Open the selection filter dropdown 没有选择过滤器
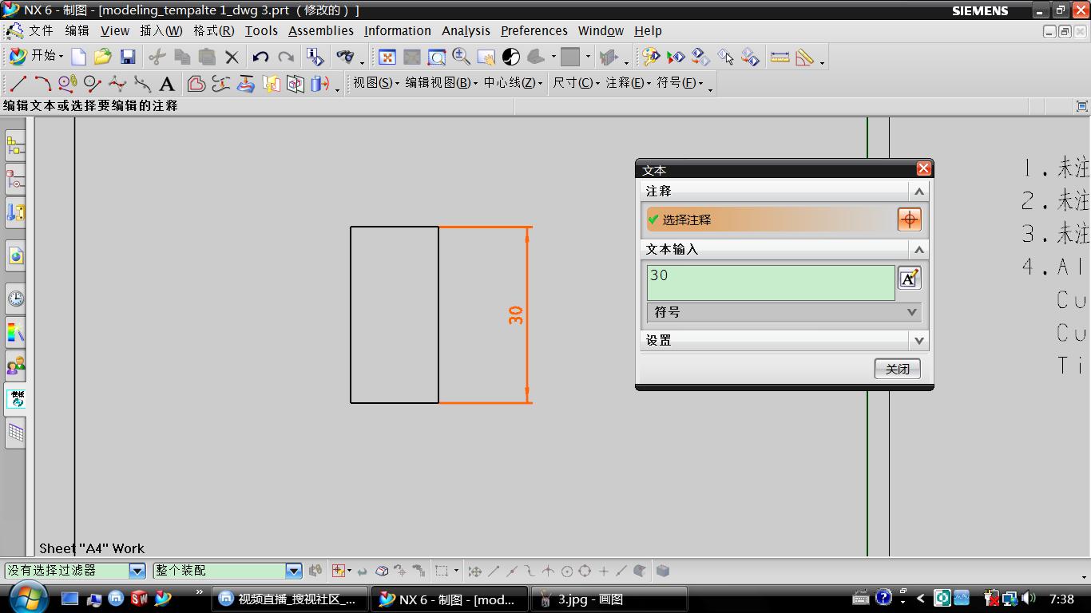This screenshot has height=613, width=1091. (76, 571)
